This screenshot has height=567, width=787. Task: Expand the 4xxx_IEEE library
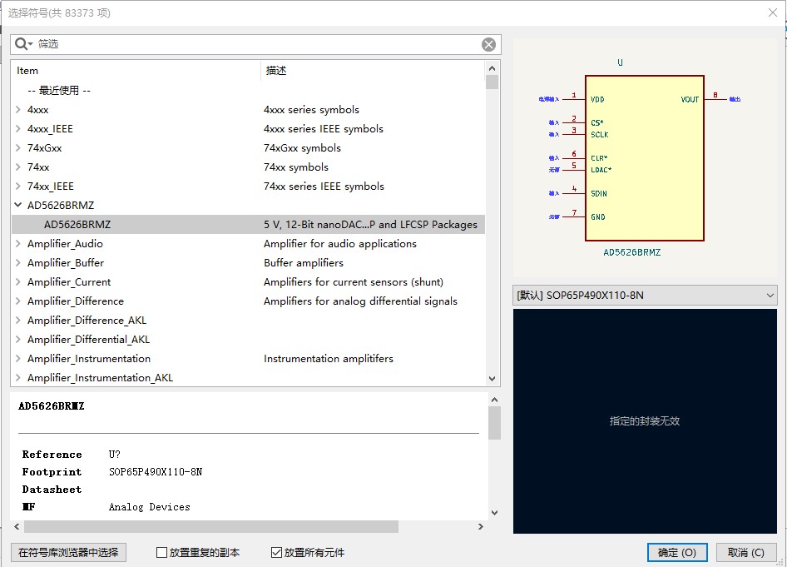click(x=18, y=128)
